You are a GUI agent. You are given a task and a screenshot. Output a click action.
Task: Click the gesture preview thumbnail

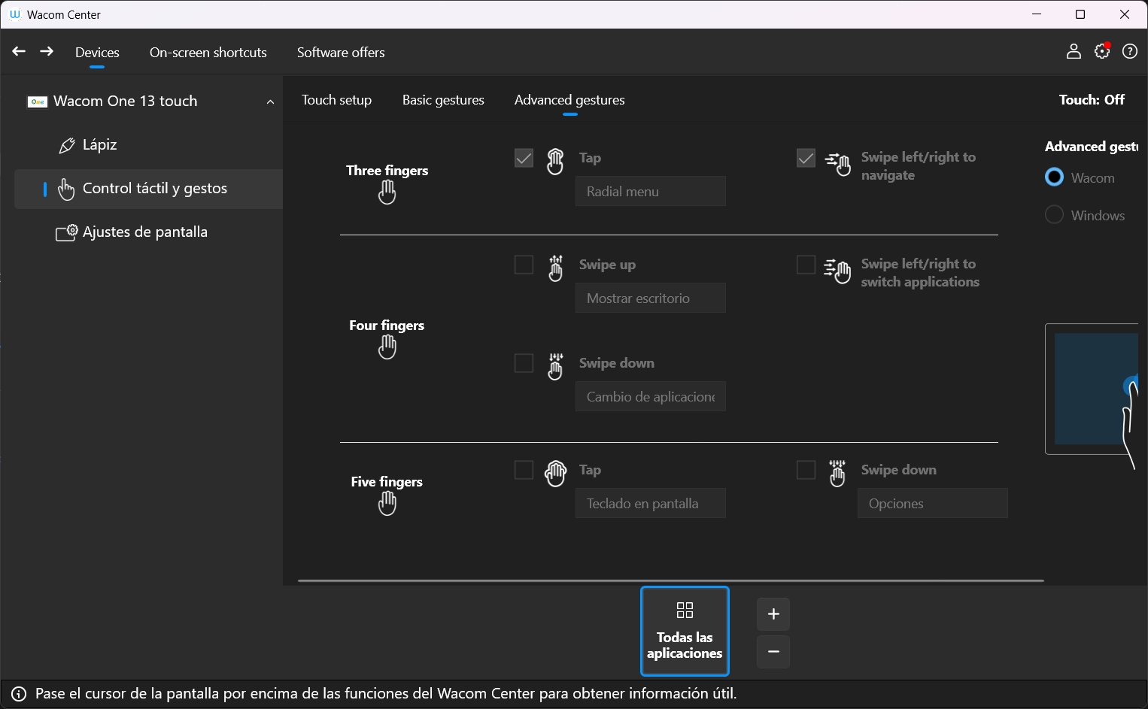(1092, 389)
